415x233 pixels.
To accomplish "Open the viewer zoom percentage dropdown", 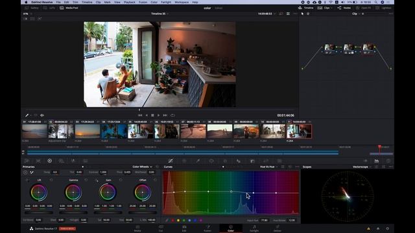I will tap(27, 14).
